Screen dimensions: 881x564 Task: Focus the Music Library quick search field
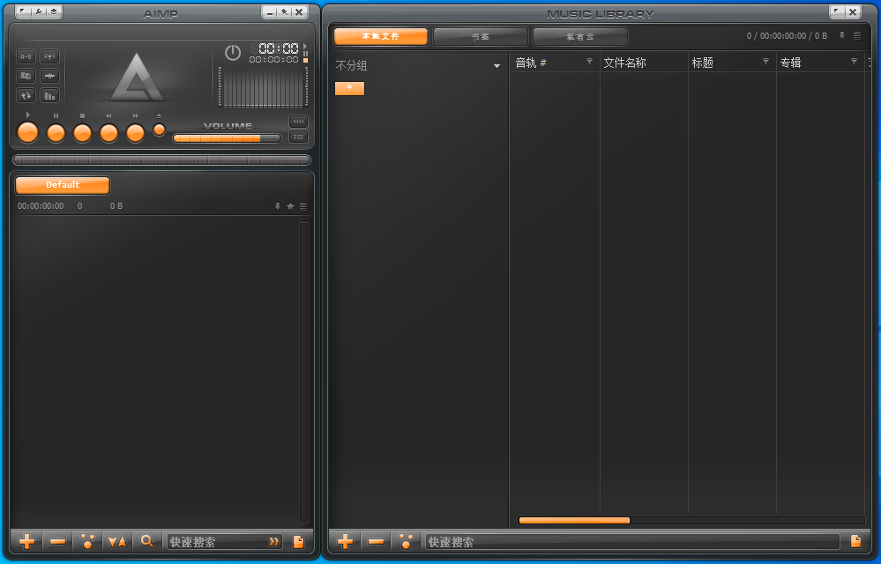(632, 542)
